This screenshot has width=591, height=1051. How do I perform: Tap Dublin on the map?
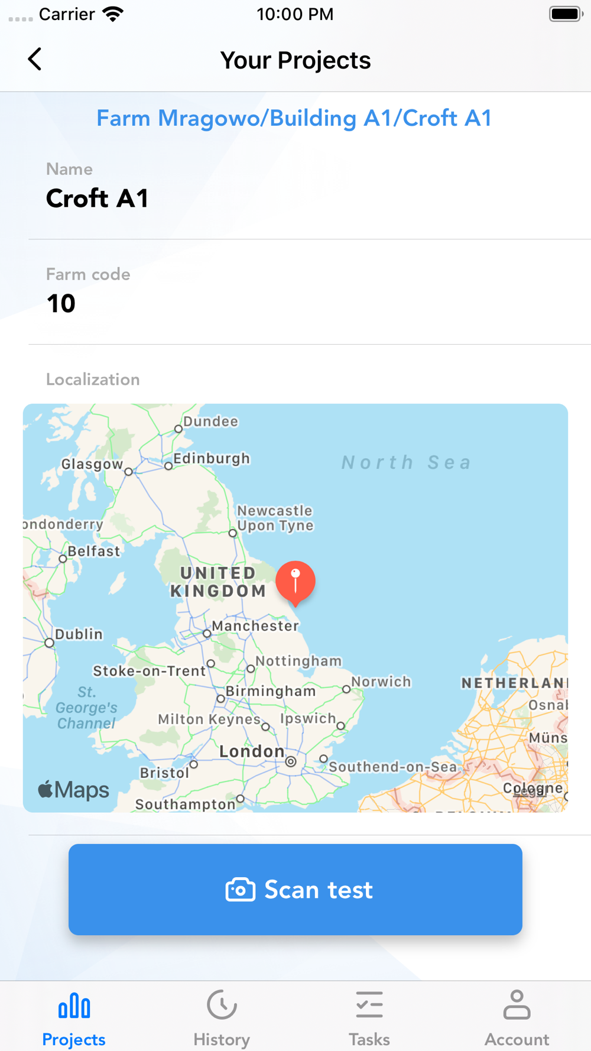(x=79, y=634)
